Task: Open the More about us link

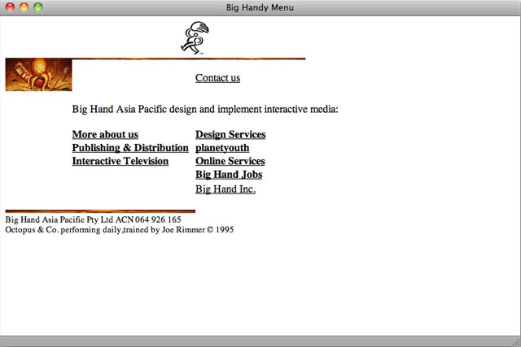Action: tap(105, 134)
